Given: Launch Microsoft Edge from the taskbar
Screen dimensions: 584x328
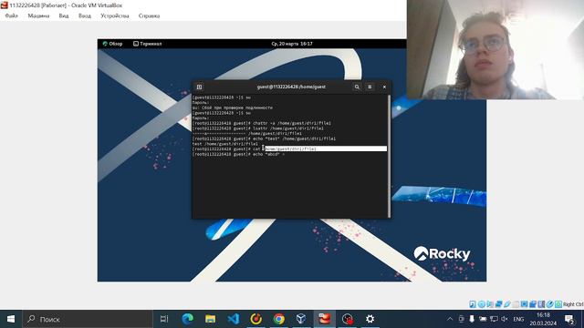Looking at the screenshot, I should pyautogui.click(x=188, y=319).
